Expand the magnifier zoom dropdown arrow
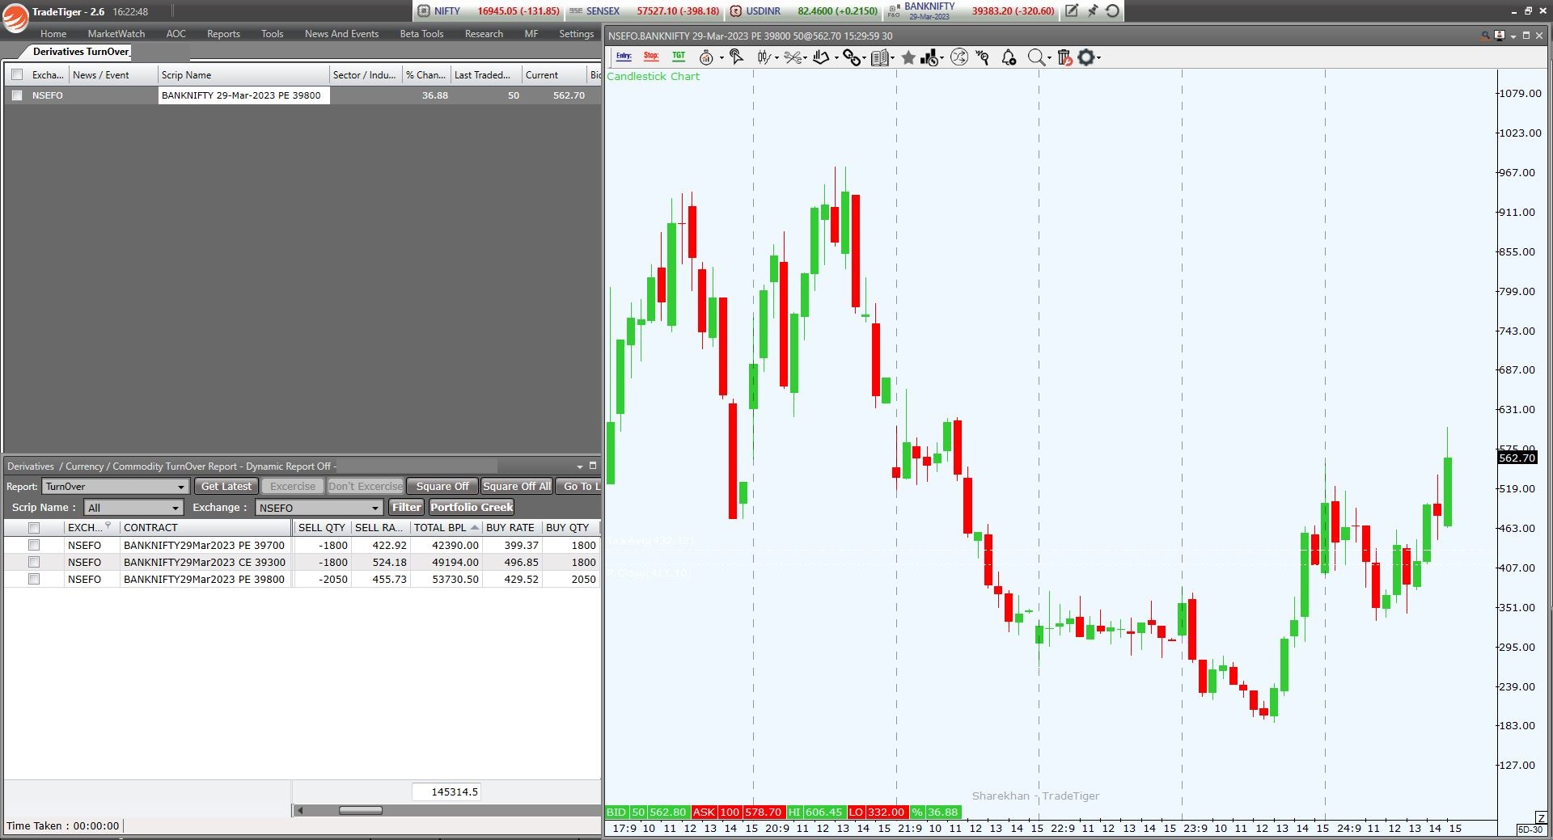1553x840 pixels. click(x=1049, y=58)
